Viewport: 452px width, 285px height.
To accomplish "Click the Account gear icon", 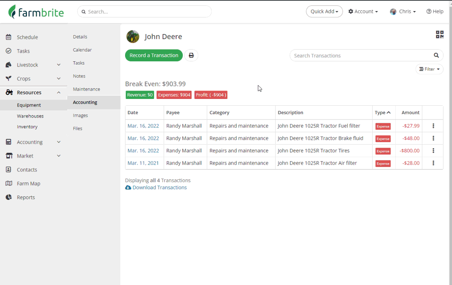I will 351,11.
